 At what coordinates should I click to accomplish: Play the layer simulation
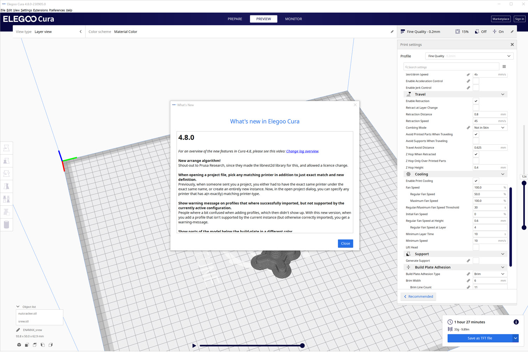pos(194,346)
